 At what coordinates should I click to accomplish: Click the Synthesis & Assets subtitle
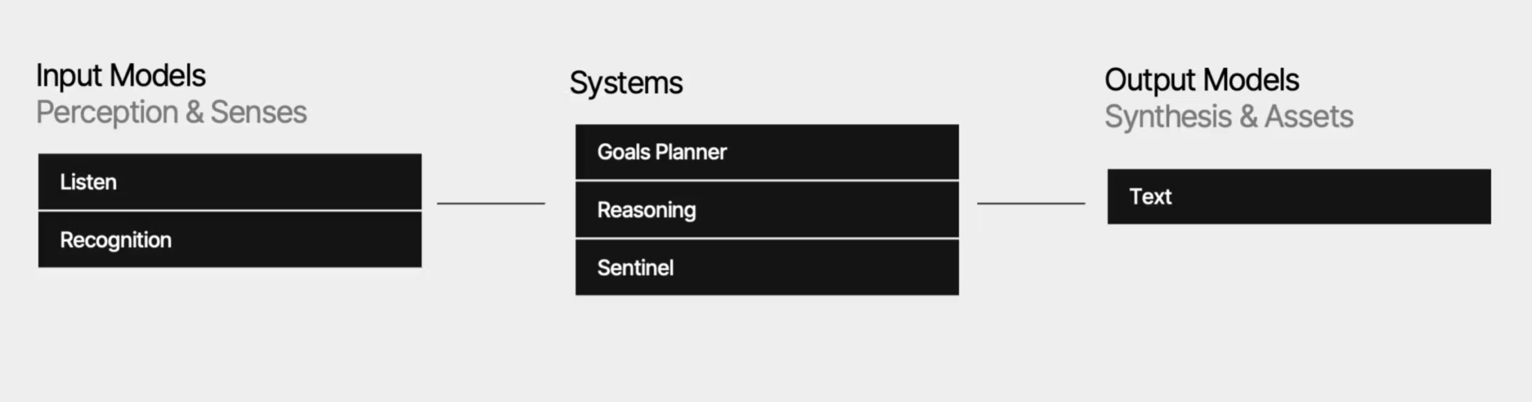click(x=1229, y=117)
